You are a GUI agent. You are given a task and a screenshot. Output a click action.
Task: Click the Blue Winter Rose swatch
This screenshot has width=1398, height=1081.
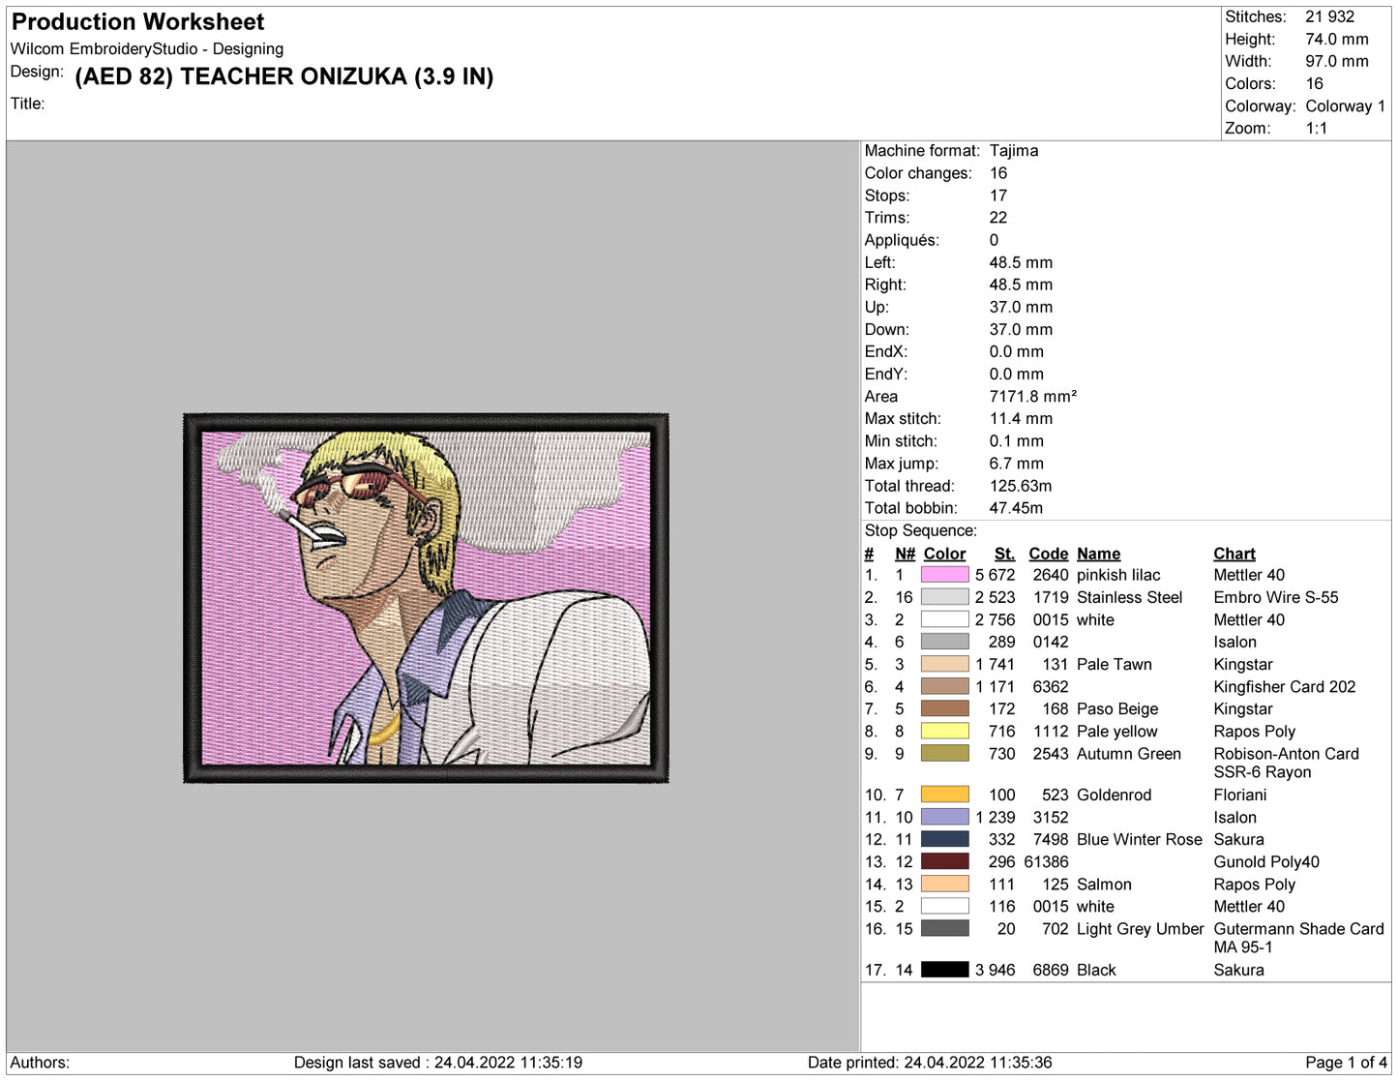[x=944, y=839]
